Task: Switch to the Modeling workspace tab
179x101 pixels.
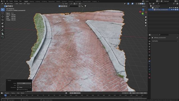Action: click(x=32, y=1)
